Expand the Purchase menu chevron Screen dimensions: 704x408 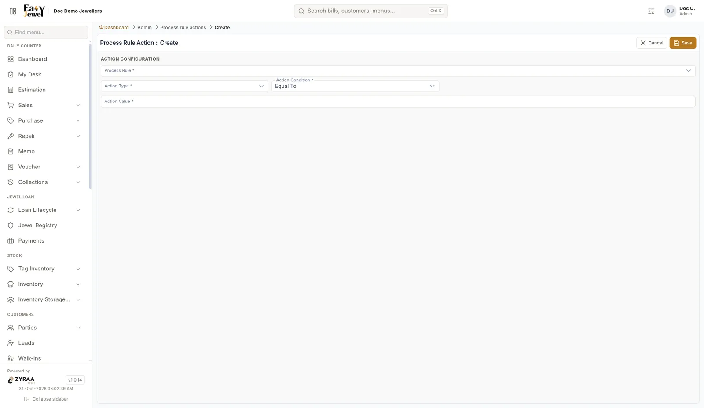tap(78, 120)
